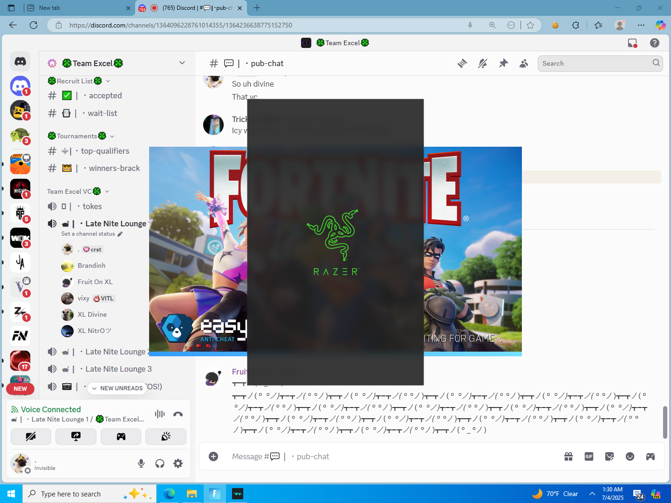Disconnect from the voice channel
671x503 pixels.
[x=178, y=414]
